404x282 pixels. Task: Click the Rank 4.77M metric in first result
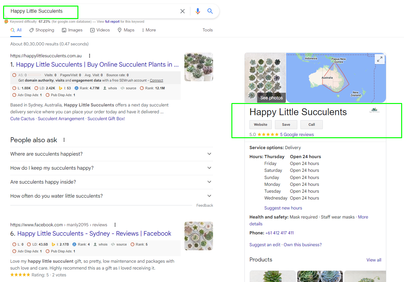tap(87, 88)
